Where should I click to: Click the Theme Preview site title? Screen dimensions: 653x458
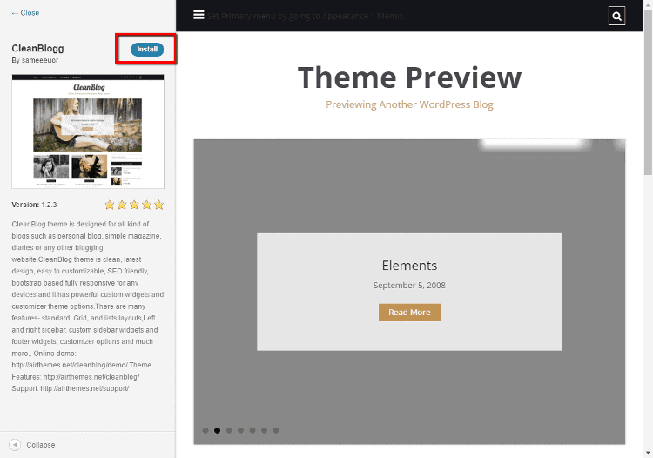pyautogui.click(x=409, y=77)
